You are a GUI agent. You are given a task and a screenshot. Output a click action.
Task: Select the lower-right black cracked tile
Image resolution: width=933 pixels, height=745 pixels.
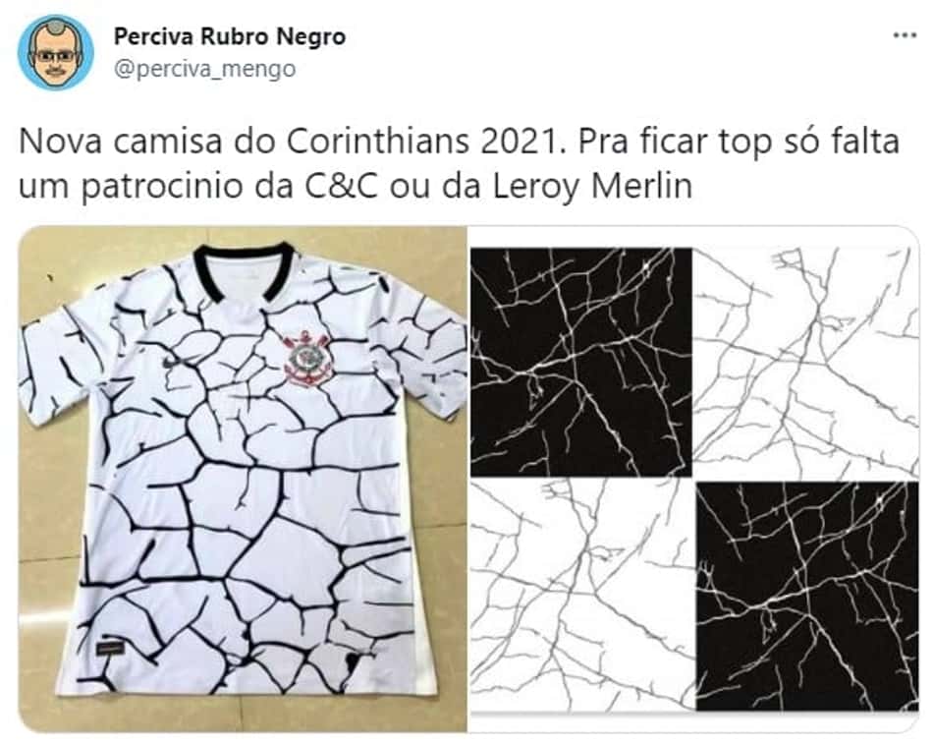[807, 597]
